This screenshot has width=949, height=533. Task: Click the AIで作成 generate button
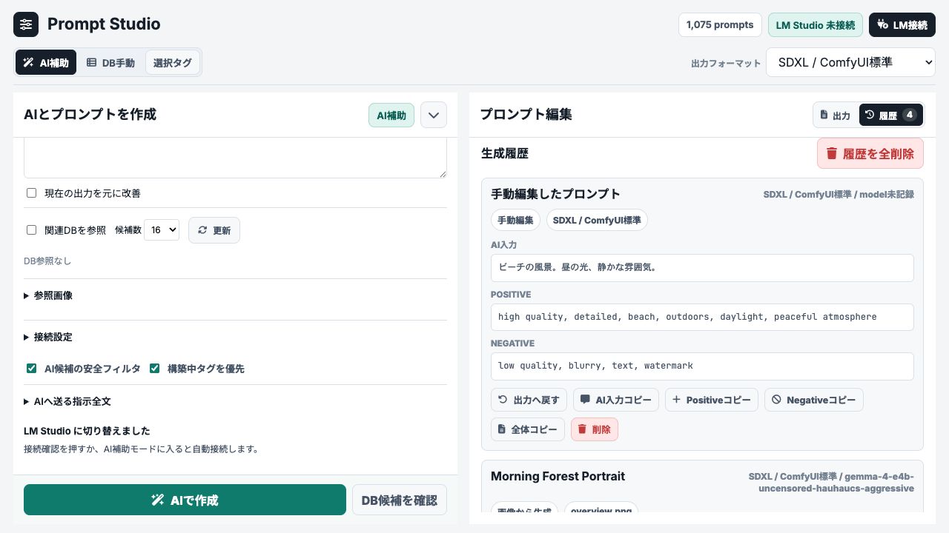(x=185, y=500)
